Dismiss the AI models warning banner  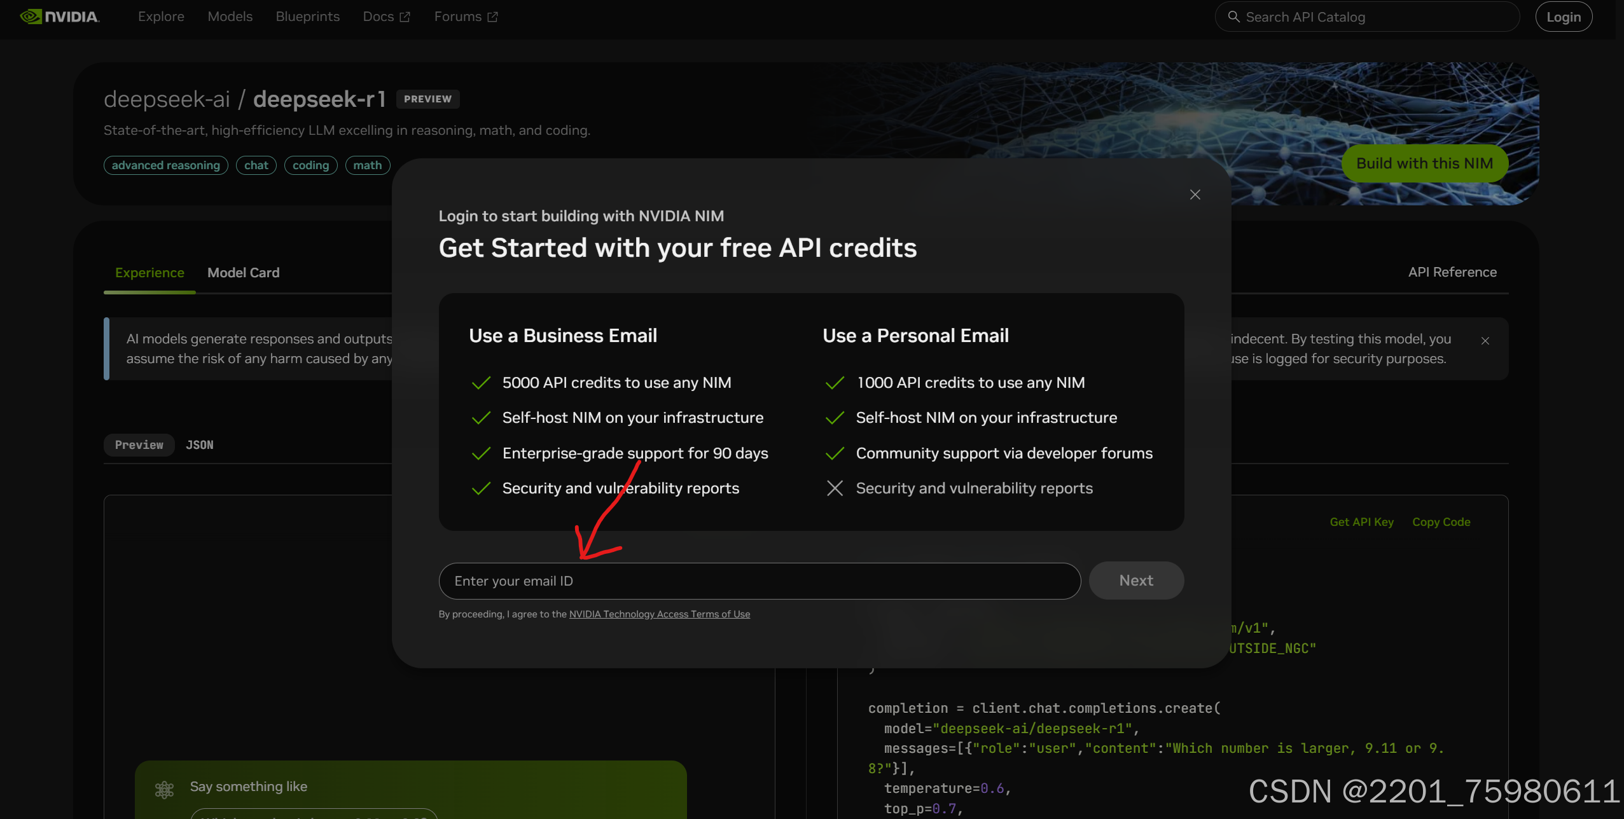click(x=1485, y=341)
